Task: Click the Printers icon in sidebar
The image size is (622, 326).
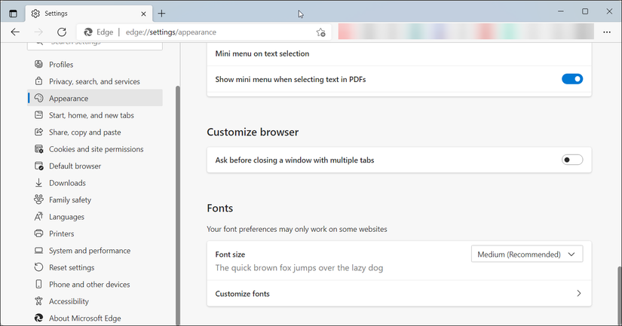Action: (x=38, y=233)
